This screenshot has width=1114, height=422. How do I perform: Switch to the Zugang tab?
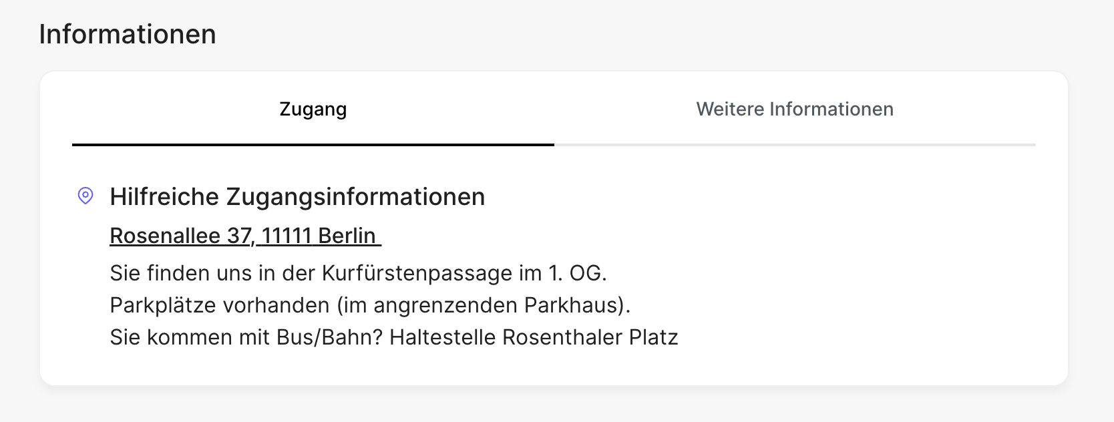tap(313, 110)
